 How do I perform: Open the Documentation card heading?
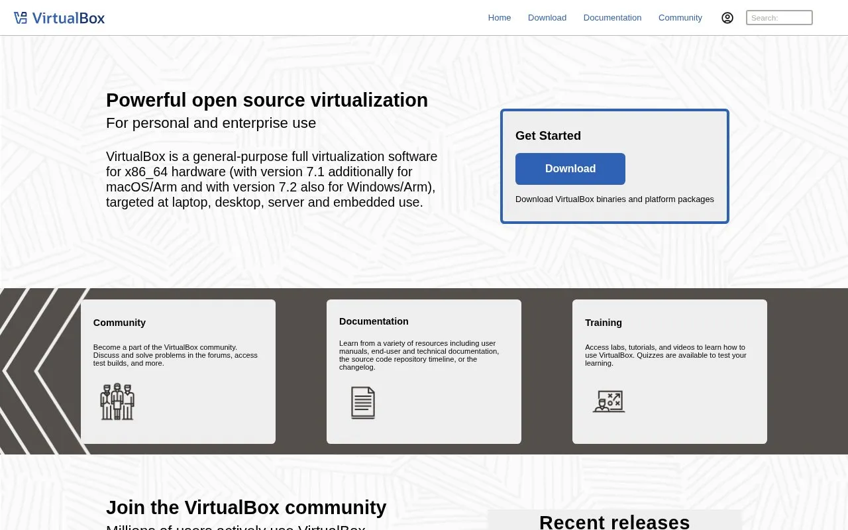374,321
